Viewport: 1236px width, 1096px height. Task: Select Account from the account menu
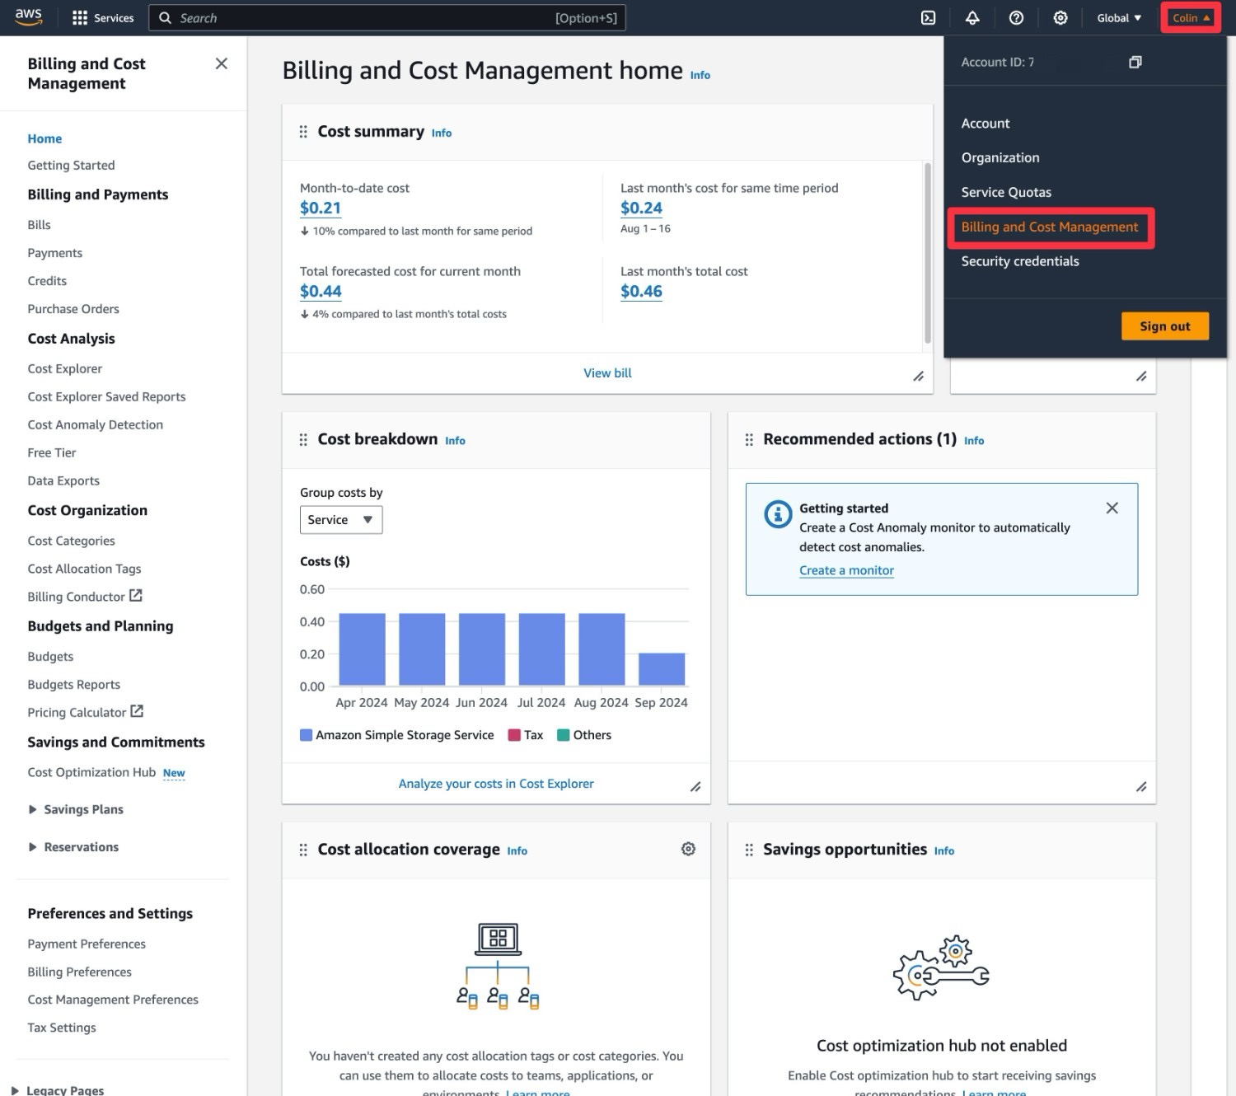click(x=986, y=124)
